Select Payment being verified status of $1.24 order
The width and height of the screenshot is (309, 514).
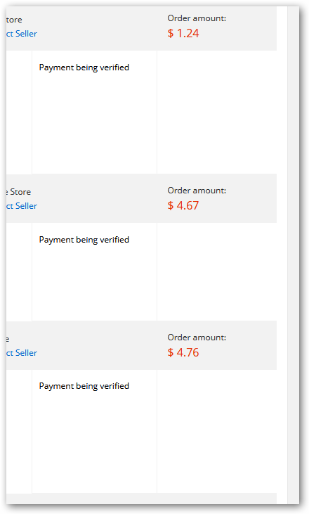84,68
